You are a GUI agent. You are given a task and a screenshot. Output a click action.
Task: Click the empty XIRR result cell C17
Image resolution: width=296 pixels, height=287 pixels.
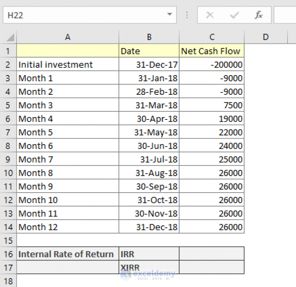(212, 267)
